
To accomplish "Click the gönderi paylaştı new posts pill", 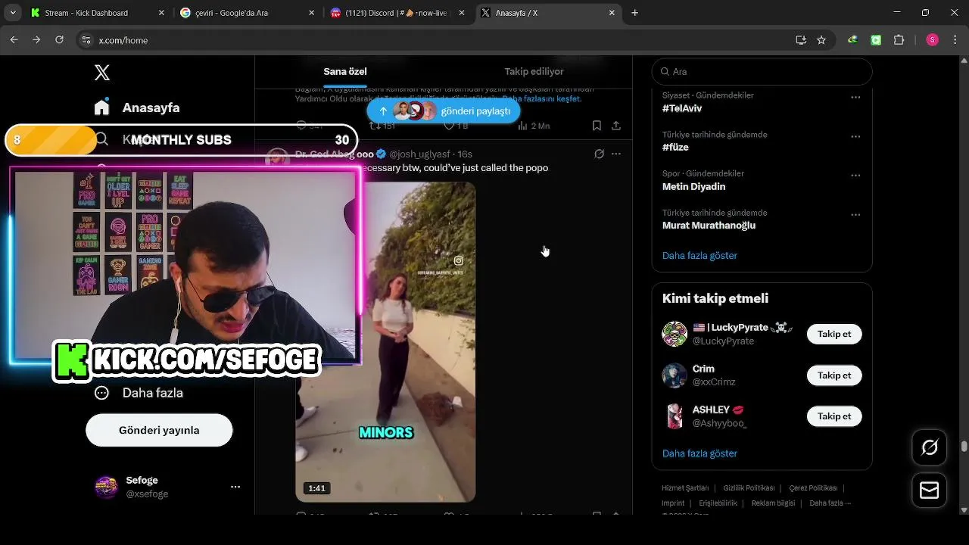I will pos(444,111).
